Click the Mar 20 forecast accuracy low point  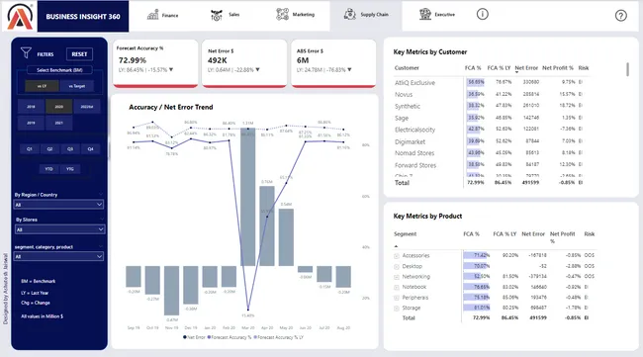[248, 310]
